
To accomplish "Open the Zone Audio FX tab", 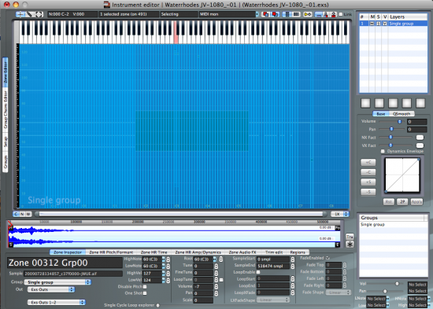I will coord(242,252).
